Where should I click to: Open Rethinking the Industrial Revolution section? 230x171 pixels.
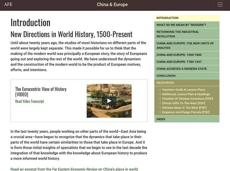click(187, 34)
